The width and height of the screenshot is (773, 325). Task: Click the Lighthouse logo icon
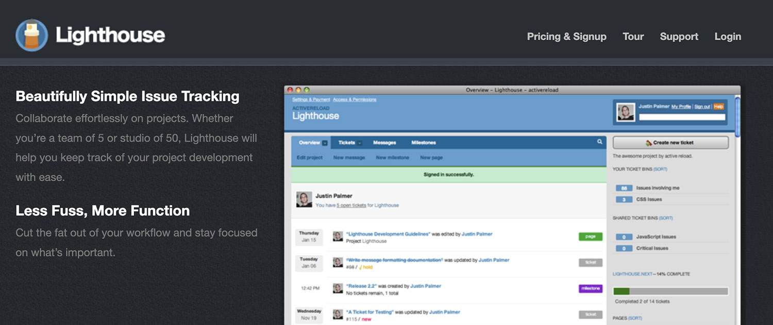(31, 35)
